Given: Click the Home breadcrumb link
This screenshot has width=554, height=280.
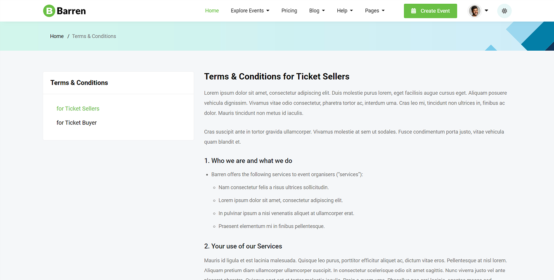Looking at the screenshot, I should click(57, 36).
